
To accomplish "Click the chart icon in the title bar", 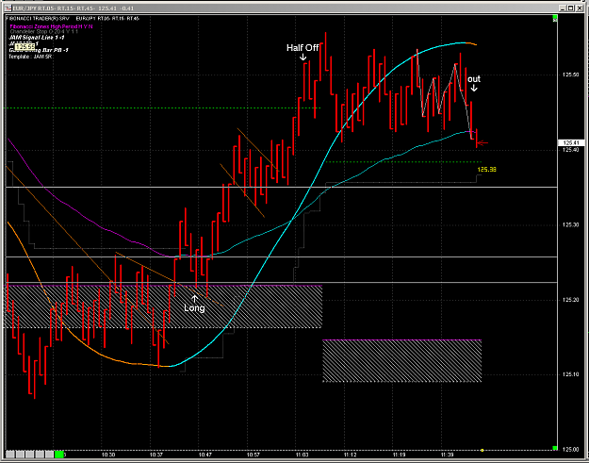I will [x=8, y=8].
